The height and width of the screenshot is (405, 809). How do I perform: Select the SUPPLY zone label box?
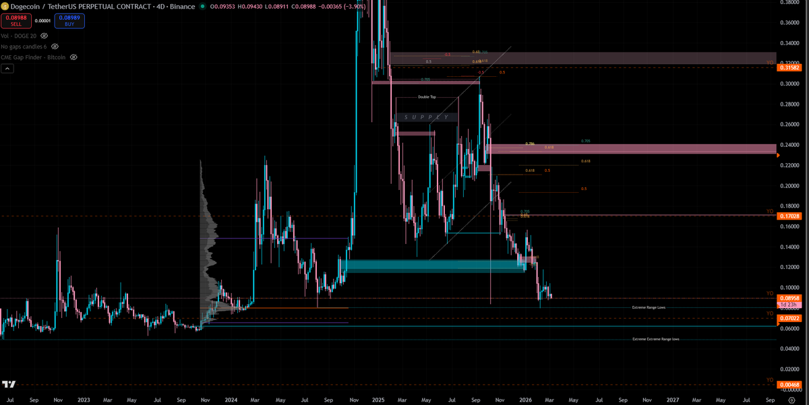pyautogui.click(x=426, y=117)
